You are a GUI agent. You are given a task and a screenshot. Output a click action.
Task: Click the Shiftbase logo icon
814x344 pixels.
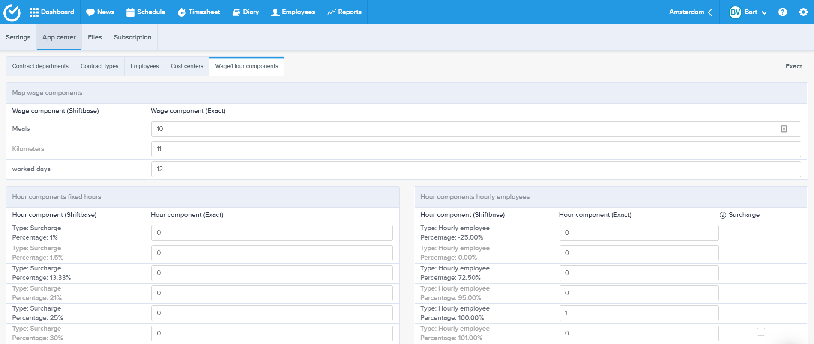click(x=12, y=12)
